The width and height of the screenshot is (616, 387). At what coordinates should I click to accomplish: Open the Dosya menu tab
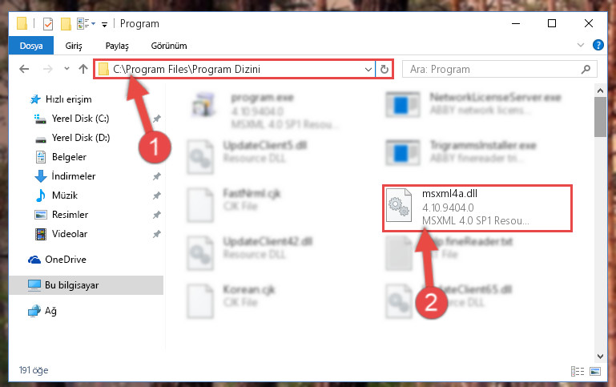click(31, 46)
